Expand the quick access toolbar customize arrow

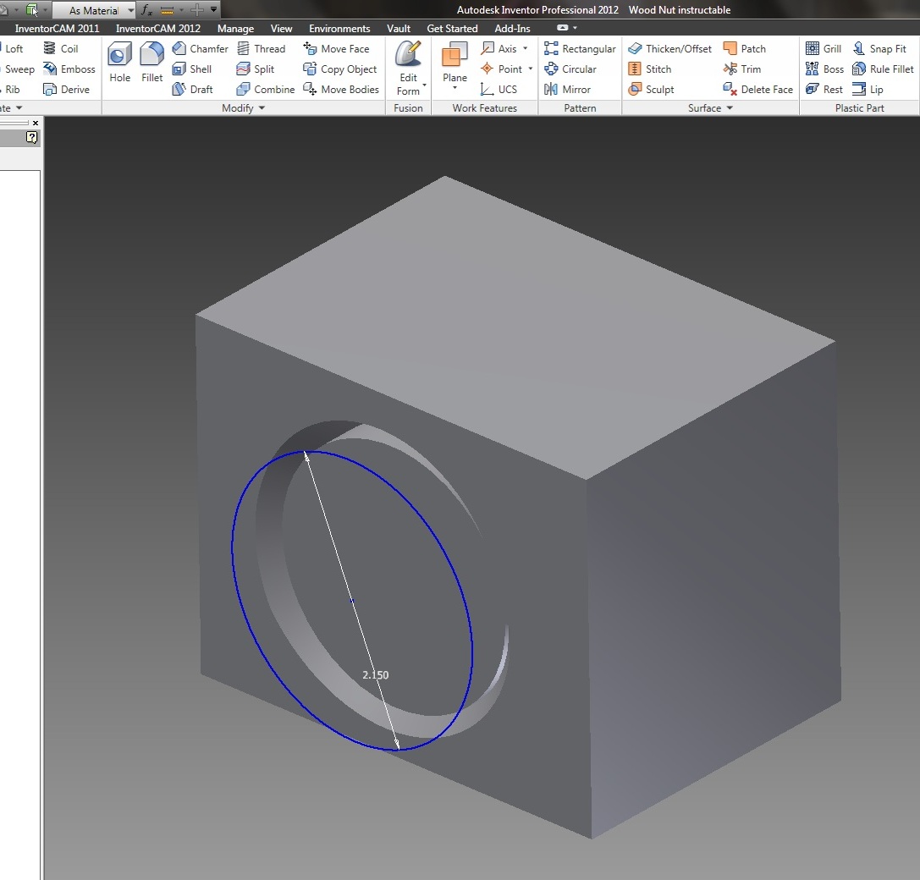click(x=213, y=9)
